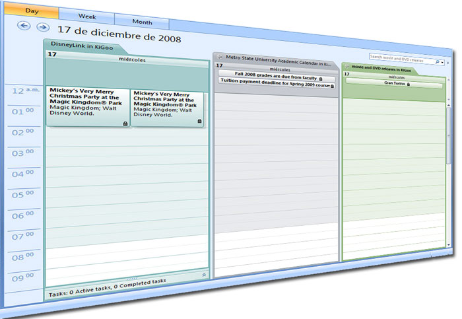Switch to the Day view tab
The image size is (462, 319).
[x=32, y=11]
